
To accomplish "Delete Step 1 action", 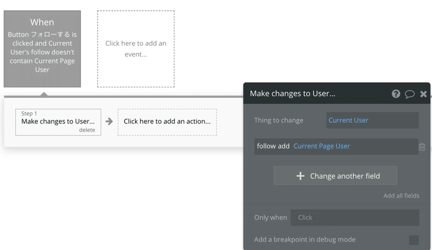I will click(x=87, y=130).
